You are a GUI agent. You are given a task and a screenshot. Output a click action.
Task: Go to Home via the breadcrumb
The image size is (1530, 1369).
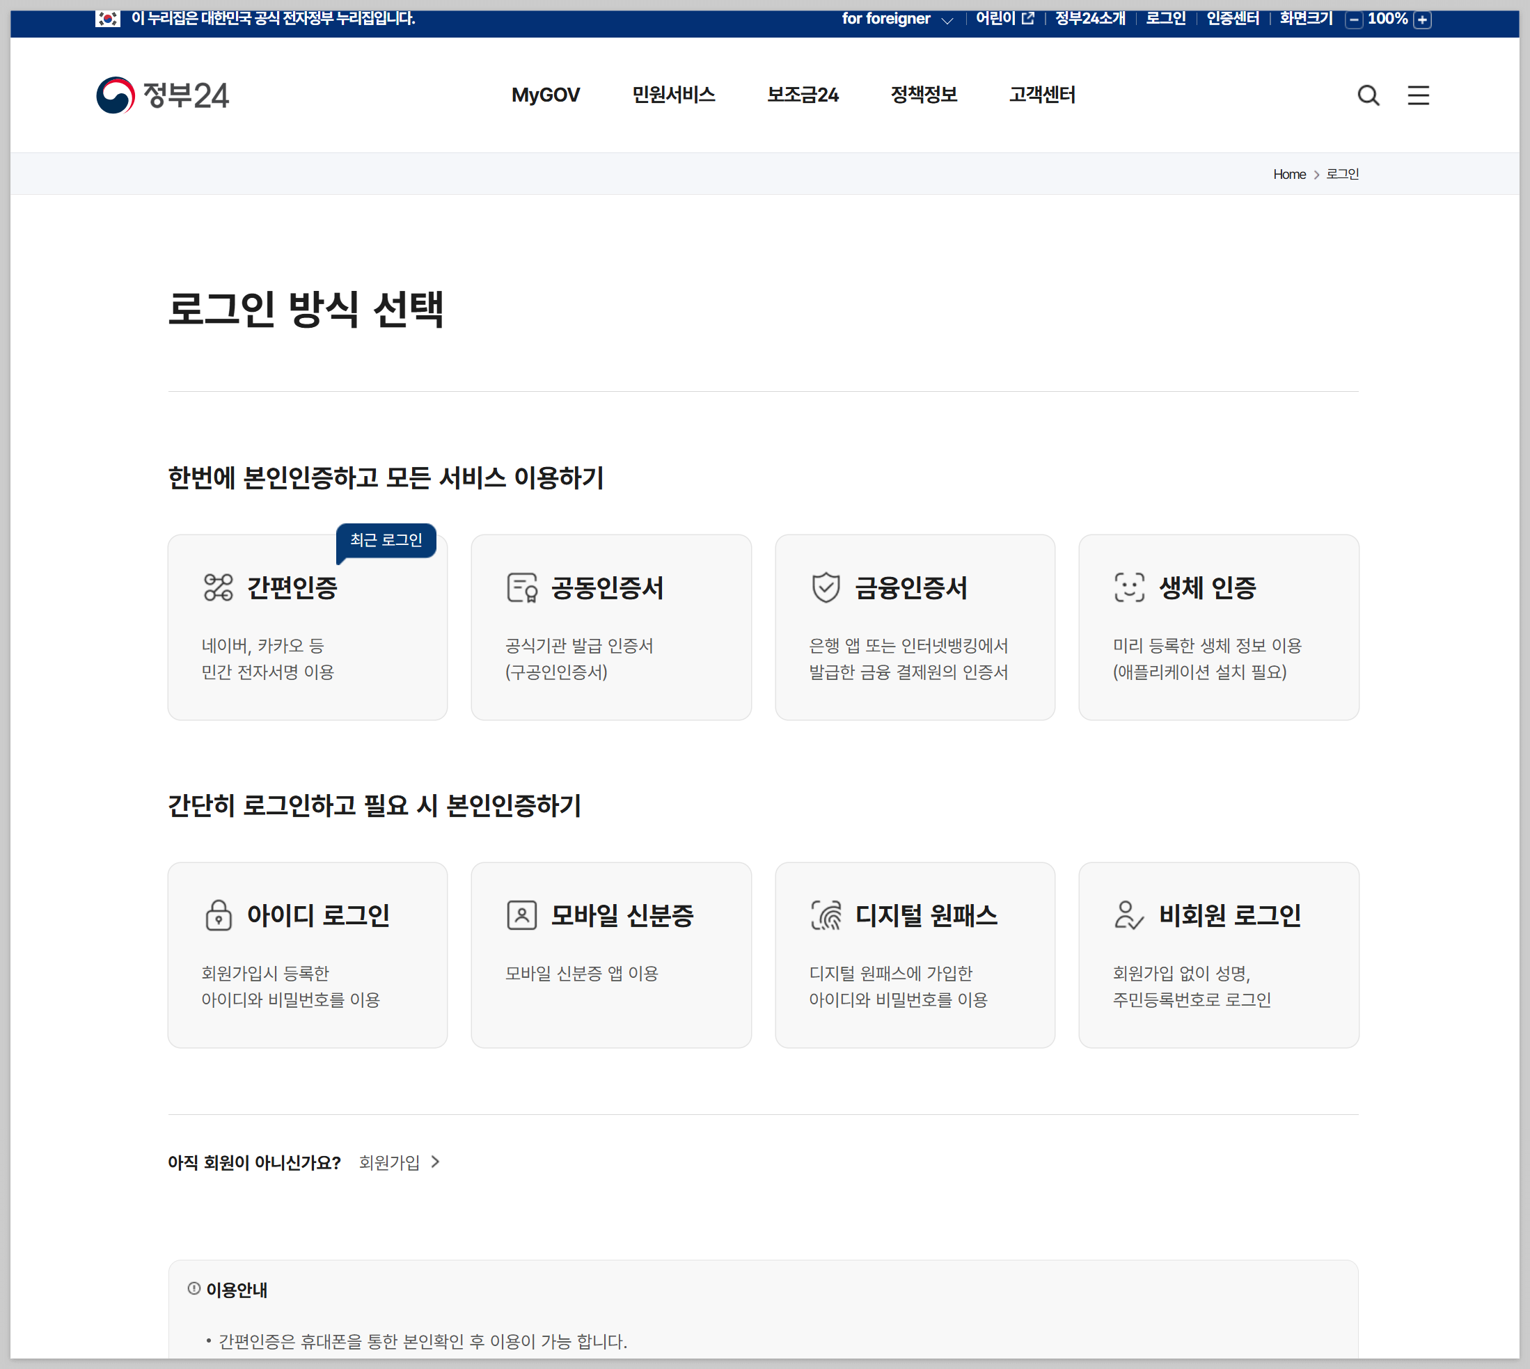pos(1288,174)
